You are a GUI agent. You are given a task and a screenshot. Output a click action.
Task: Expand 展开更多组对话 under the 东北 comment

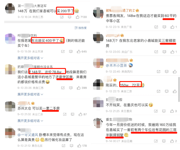(x=30, y=58)
